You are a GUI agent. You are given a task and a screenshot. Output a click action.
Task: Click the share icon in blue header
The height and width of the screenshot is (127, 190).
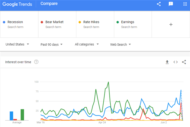coord(159,4)
